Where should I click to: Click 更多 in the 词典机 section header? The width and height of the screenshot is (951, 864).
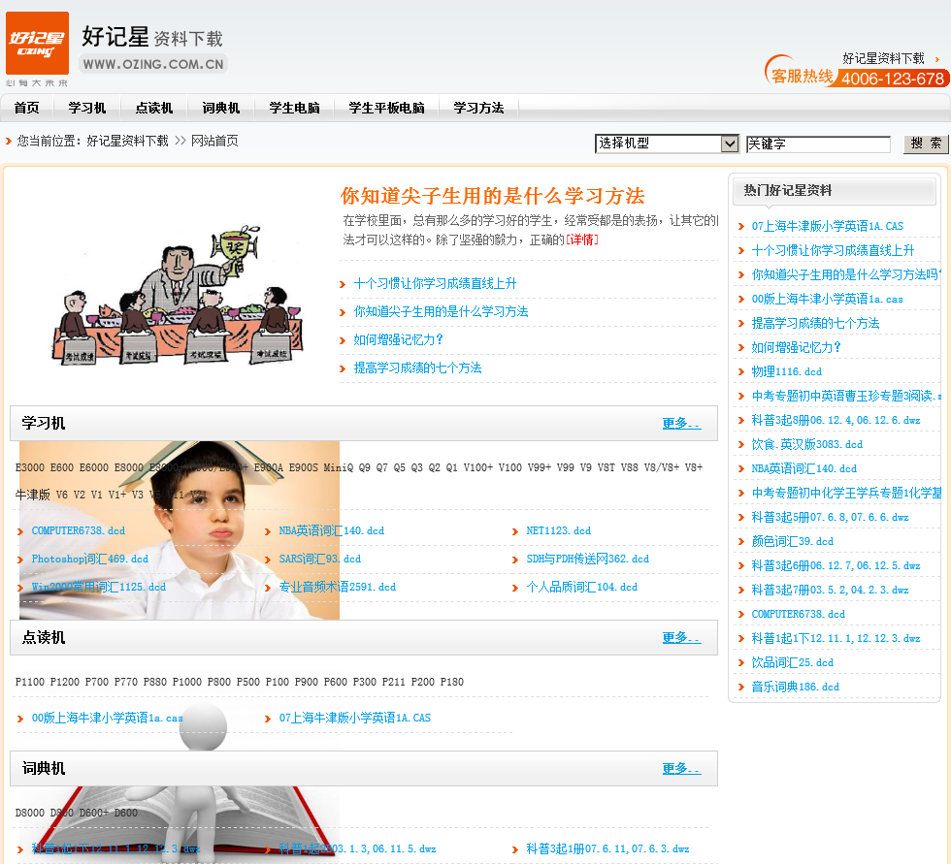(x=681, y=768)
